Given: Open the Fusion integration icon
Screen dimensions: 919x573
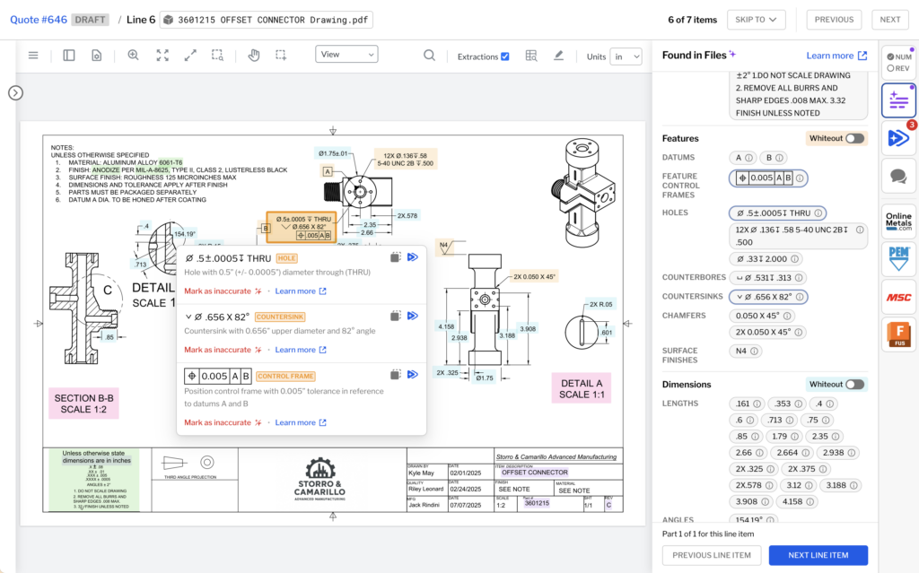Looking at the screenshot, I should [x=898, y=334].
